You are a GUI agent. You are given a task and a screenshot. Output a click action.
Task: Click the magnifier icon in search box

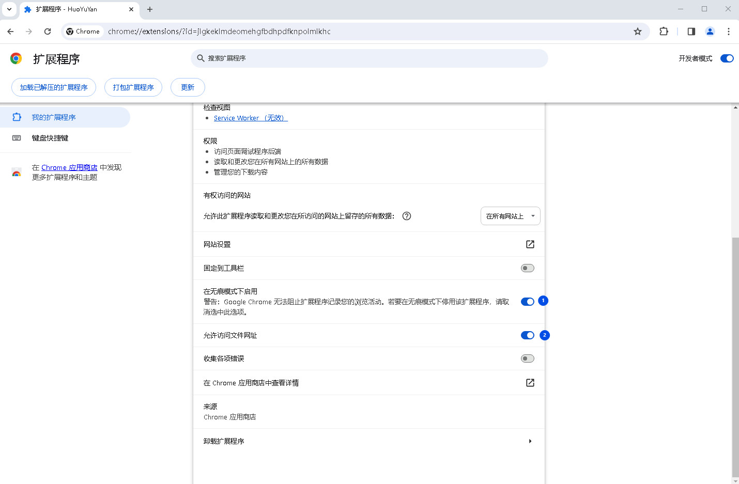pyautogui.click(x=201, y=58)
